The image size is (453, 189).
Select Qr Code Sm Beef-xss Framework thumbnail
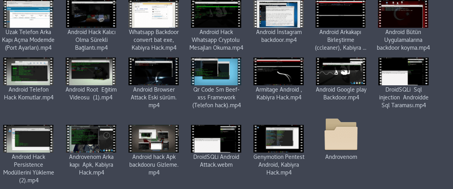point(216,71)
